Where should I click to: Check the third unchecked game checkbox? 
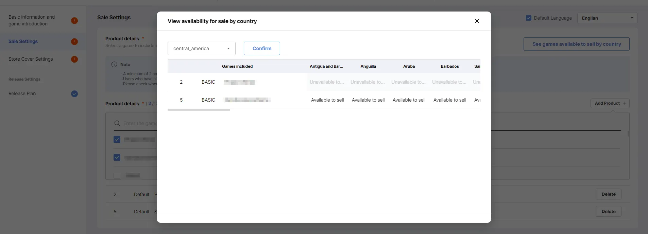coord(117,175)
